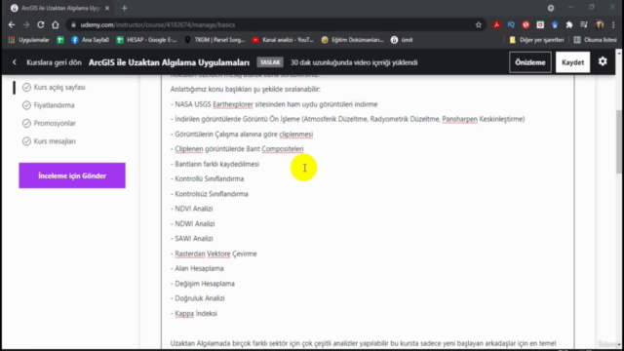
Task: Open the ümit bookmark
Action: (x=402, y=40)
